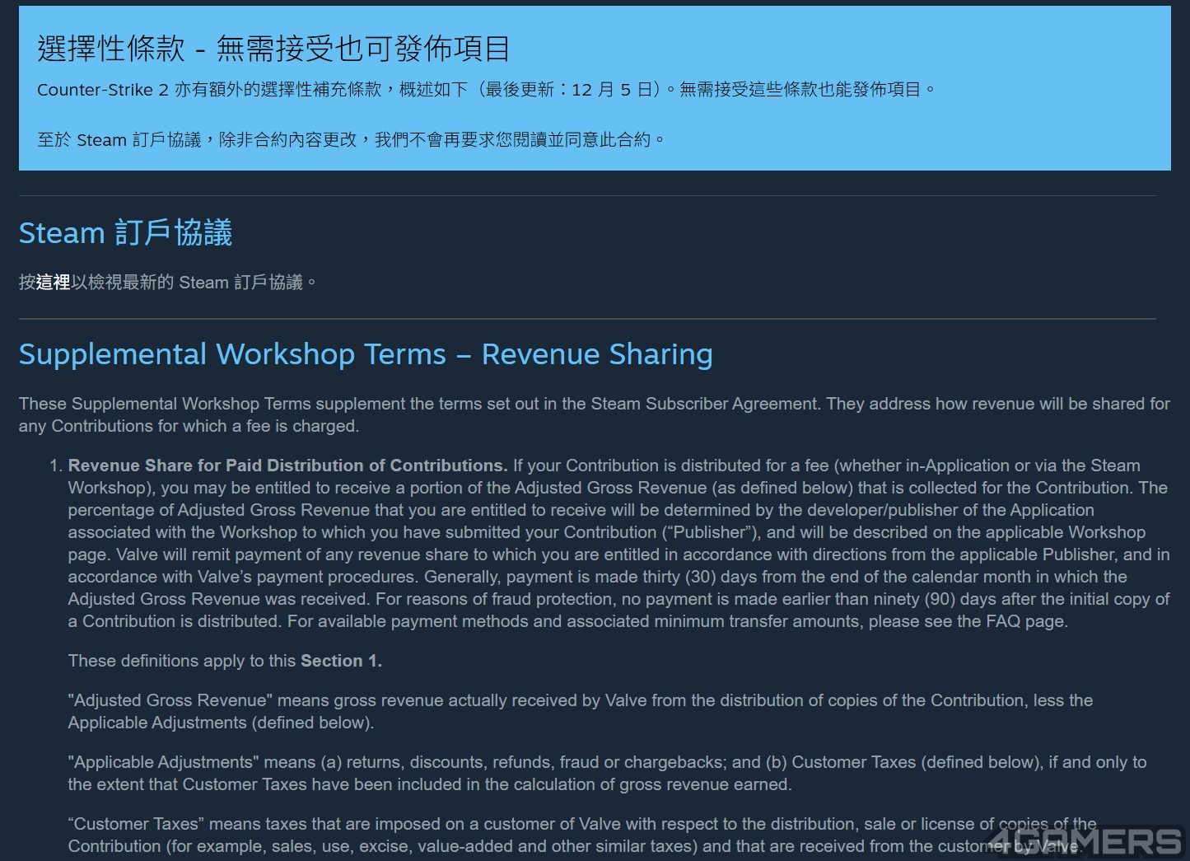The width and height of the screenshot is (1190, 861).
Task: Click the 這裡 link for Steam Subscriber Agreement
Action: [x=53, y=283]
